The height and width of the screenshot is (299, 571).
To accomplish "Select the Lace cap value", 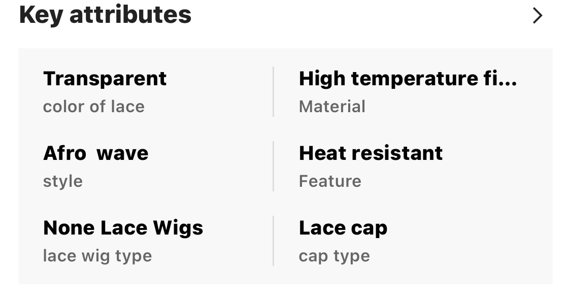I will (x=343, y=228).
